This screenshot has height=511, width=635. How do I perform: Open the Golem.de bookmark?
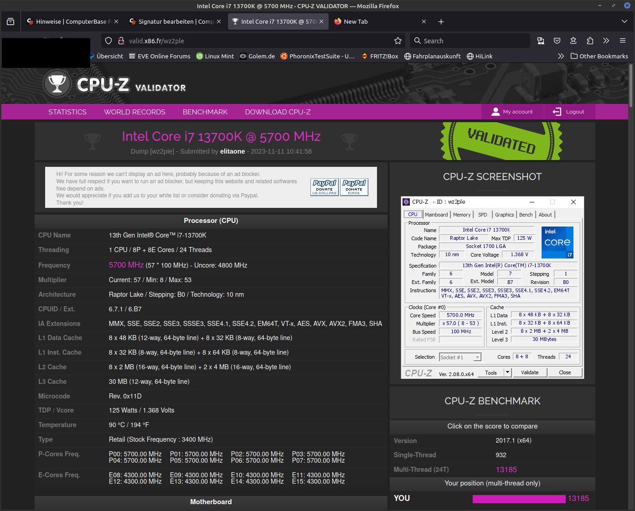point(257,56)
